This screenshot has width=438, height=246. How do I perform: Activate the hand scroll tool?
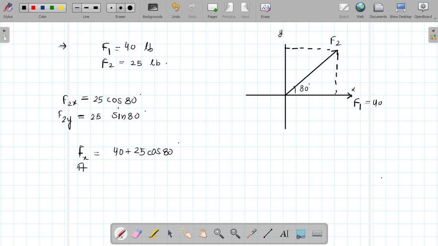[202, 233]
